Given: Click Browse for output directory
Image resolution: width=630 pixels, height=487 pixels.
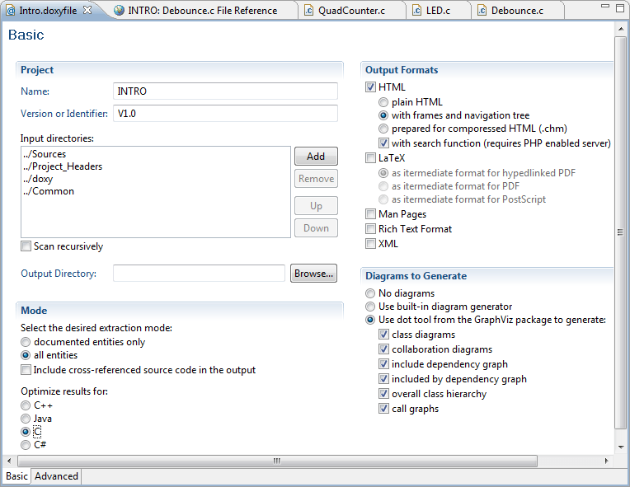Looking at the screenshot, I should tap(314, 274).
